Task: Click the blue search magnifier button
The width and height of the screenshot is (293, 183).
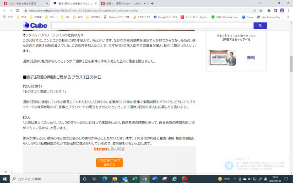Action: click(260, 26)
